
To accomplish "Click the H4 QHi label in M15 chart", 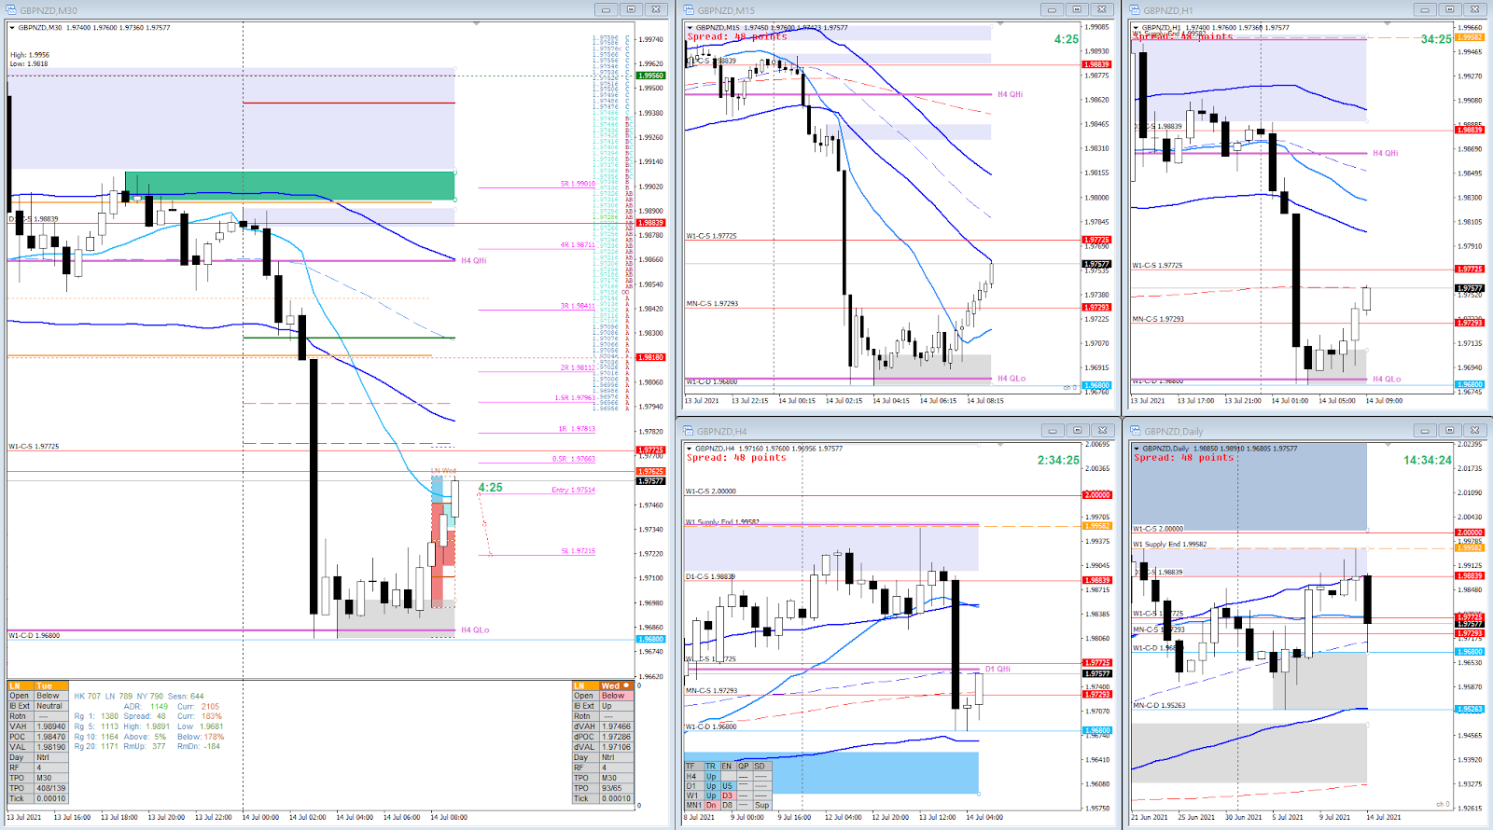I will [1011, 94].
